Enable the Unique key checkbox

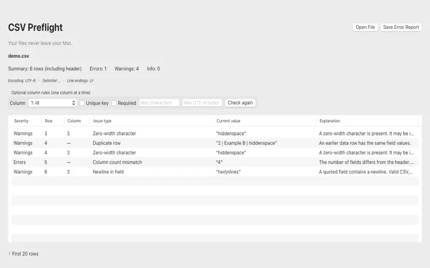(82, 103)
